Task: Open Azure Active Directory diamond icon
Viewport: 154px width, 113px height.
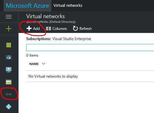Action: (9, 107)
